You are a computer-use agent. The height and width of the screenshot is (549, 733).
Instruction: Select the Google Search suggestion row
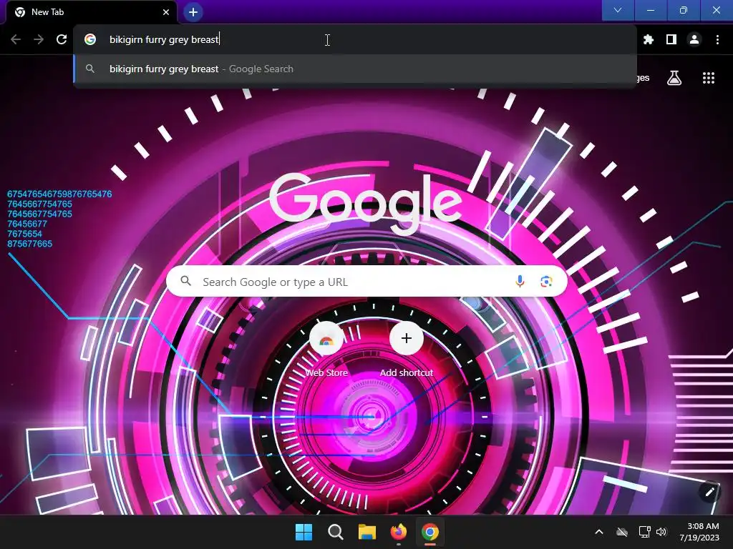[355, 69]
